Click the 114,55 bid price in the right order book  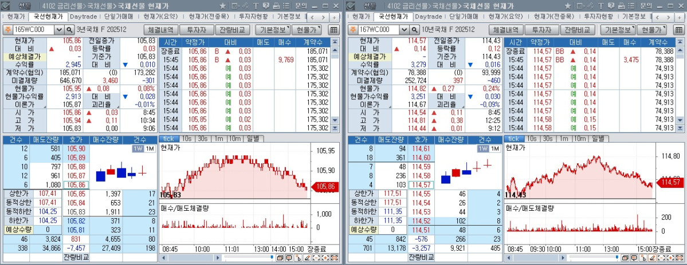click(421, 194)
